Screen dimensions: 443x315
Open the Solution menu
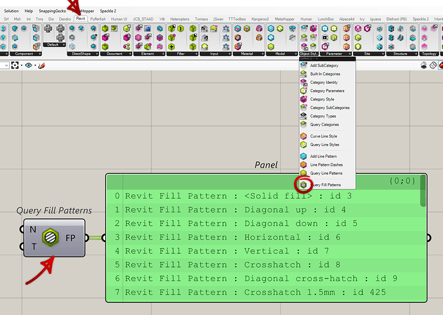(12, 11)
